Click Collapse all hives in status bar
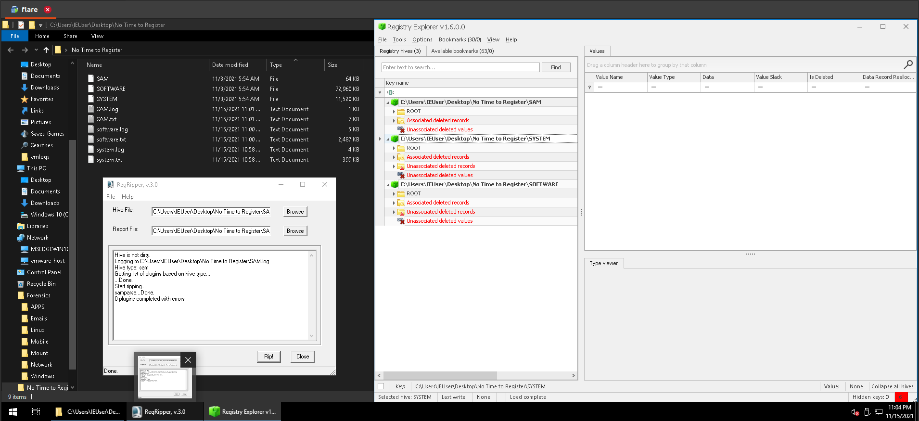Screen dimensions: 919x421 (892, 386)
